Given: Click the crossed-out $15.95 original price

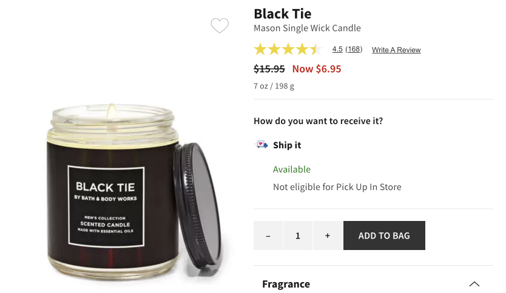Looking at the screenshot, I should (x=269, y=69).
